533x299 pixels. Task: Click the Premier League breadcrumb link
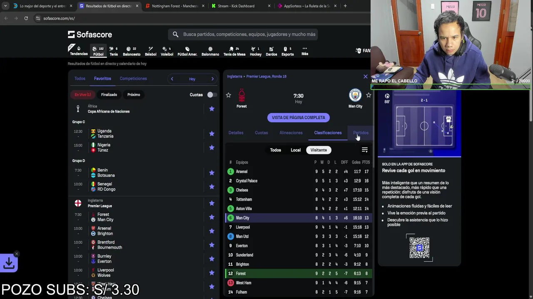[x=266, y=76]
